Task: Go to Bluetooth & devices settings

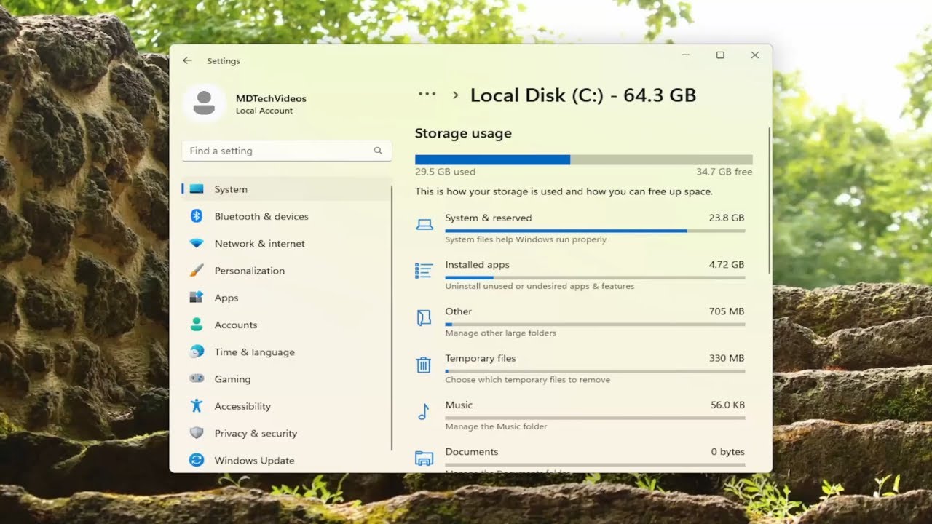Action: pyautogui.click(x=286, y=216)
